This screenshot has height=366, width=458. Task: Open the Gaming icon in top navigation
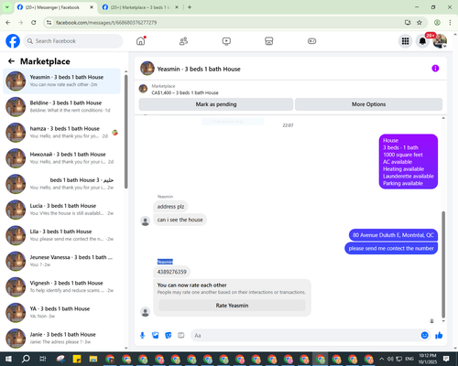[311, 41]
